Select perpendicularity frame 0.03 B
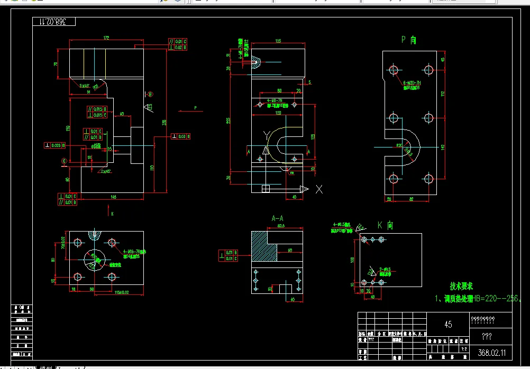The image size is (530, 369). [180, 136]
